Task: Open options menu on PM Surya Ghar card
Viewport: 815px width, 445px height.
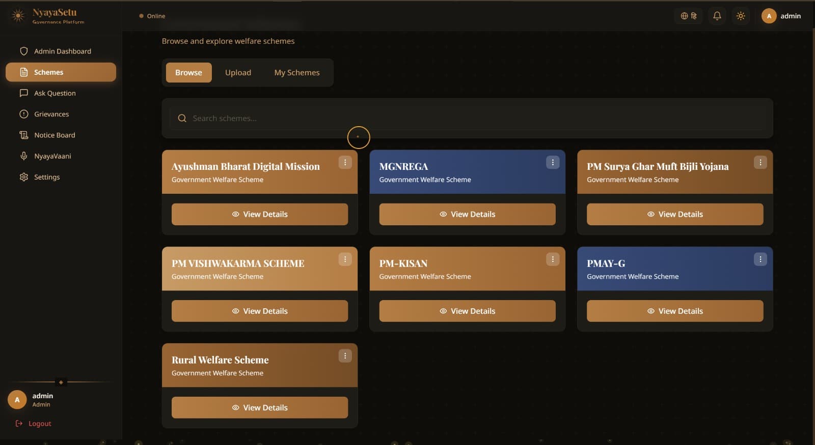Action: [x=760, y=162]
